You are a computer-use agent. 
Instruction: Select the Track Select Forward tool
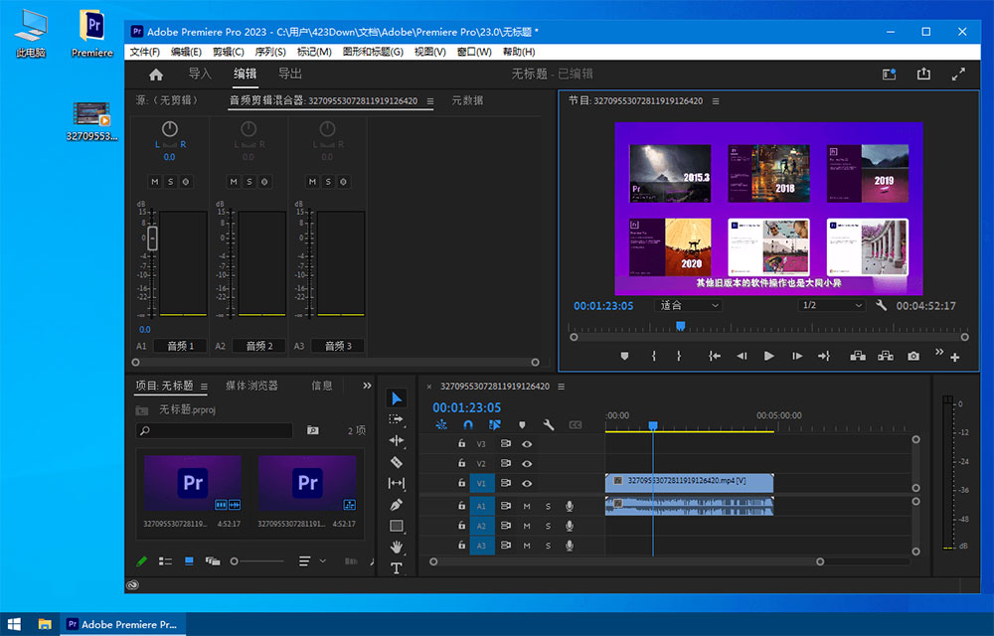(x=397, y=420)
